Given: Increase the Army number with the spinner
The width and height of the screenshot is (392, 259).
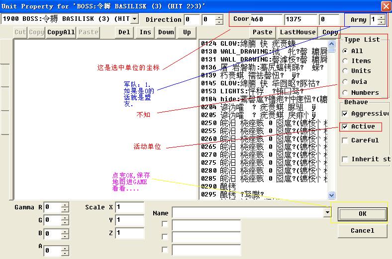Looking at the screenshot, I should coord(381,17).
